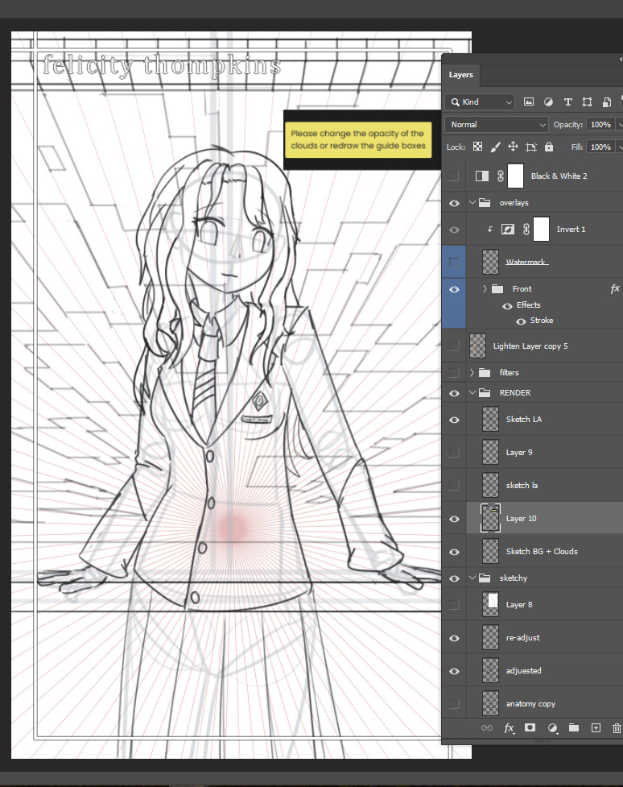623x787 pixels.
Task: Show the anatomy copy layer
Action: 454,704
